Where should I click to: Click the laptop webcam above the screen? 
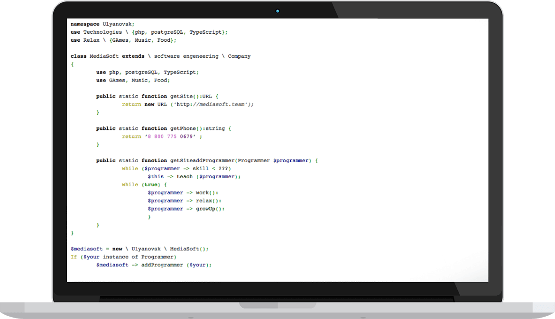(x=277, y=11)
